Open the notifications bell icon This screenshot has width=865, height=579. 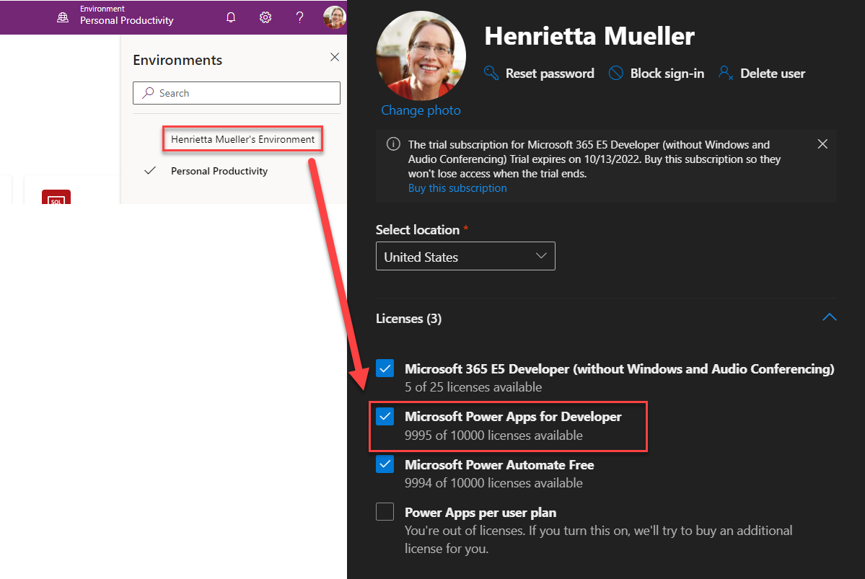click(231, 17)
